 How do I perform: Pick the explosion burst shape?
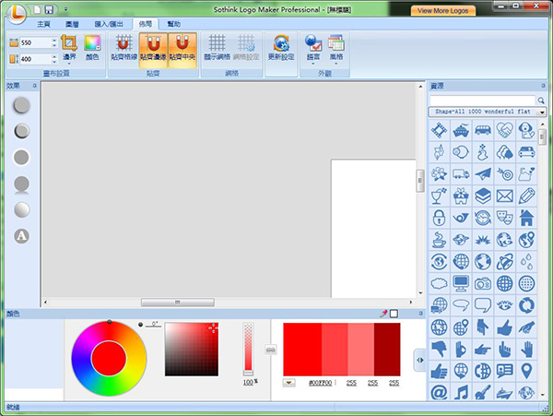(483, 240)
